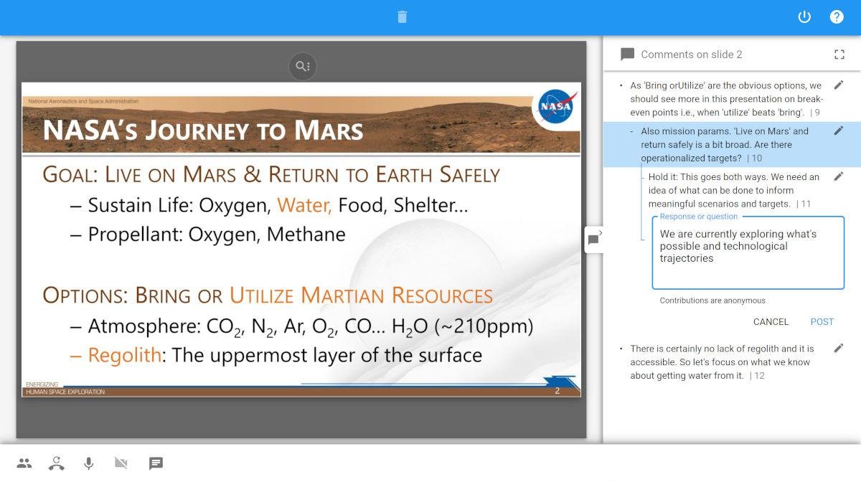Click 'Contributions are anonymous' note
The height and width of the screenshot is (482, 861).
coord(712,301)
